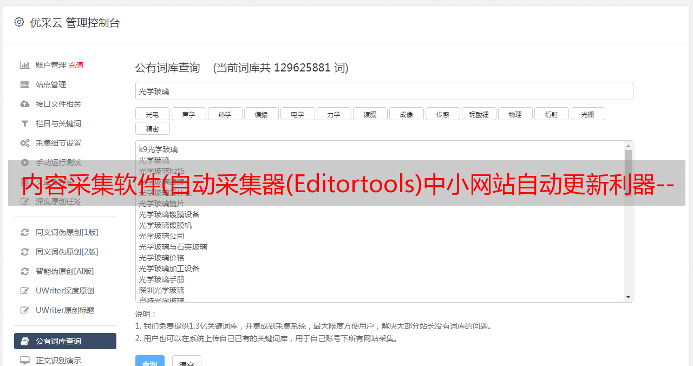This screenshot has width=693, height=366.
Task: Click the result line 光学玻璃镀膜设备
Action: 169,214
